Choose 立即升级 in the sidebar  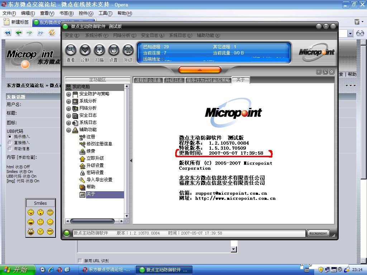click(95, 158)
